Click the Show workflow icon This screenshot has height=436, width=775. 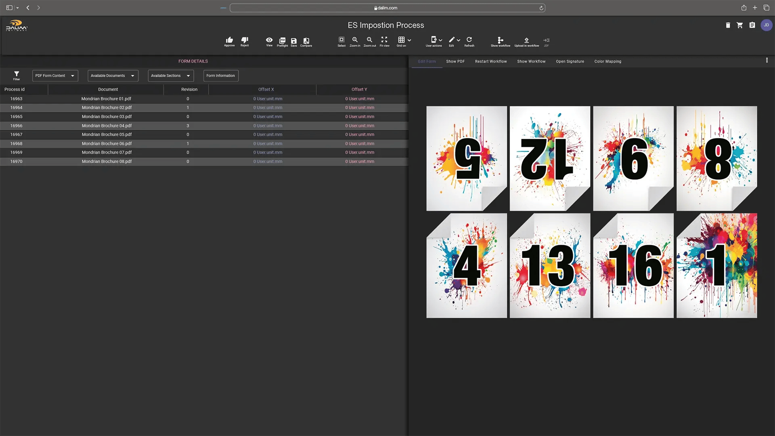click(500, 40)
